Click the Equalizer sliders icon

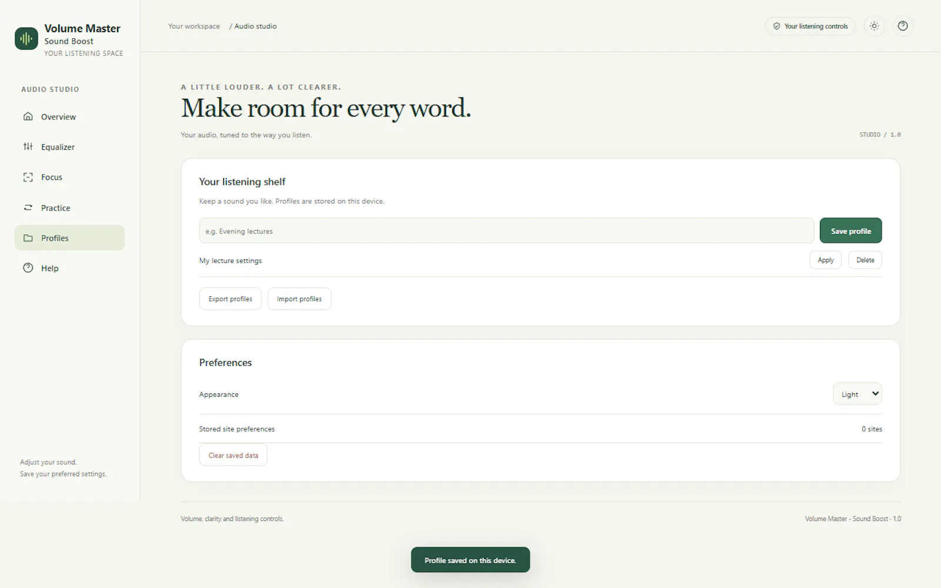28,146
